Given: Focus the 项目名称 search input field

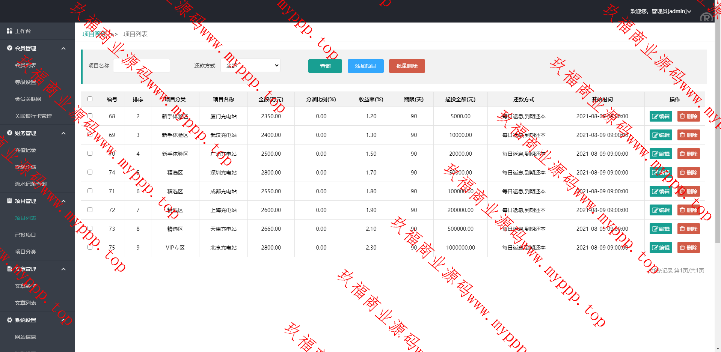Looking at the screenshot, I should (142, 66).
